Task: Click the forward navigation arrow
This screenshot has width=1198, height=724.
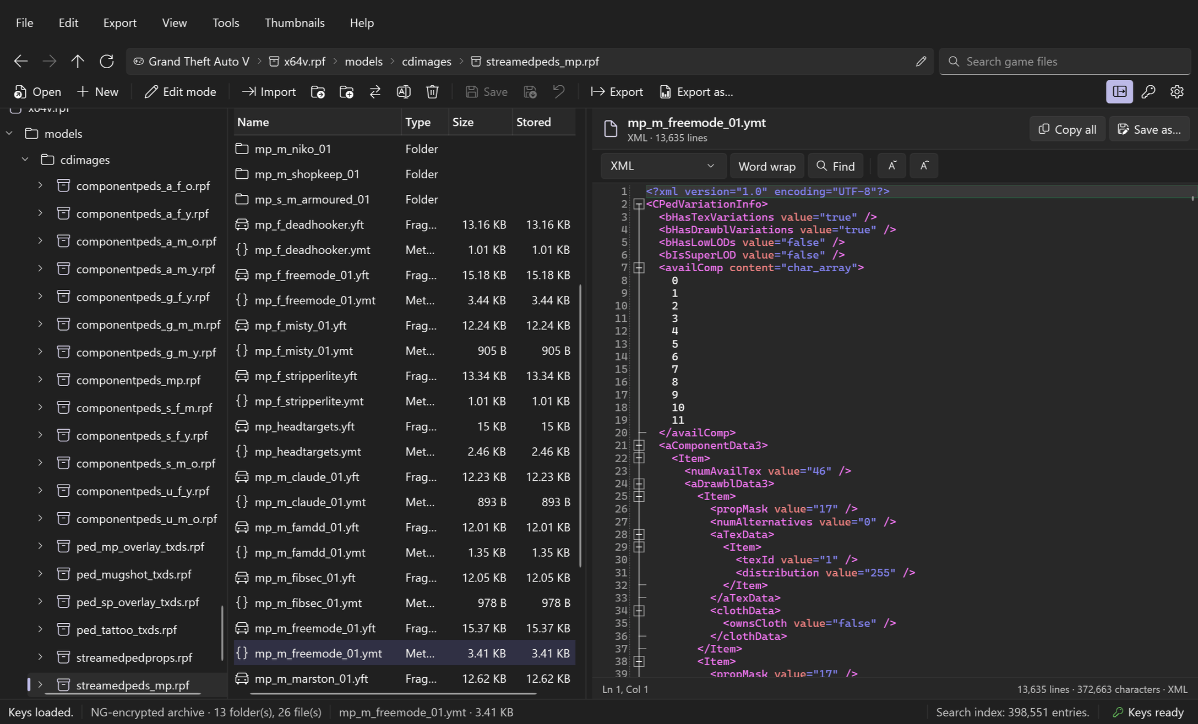Action: tap(50, 61)
